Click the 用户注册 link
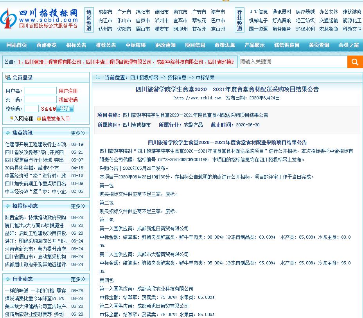Screen dimensions: 363x318 click(68, 91)
